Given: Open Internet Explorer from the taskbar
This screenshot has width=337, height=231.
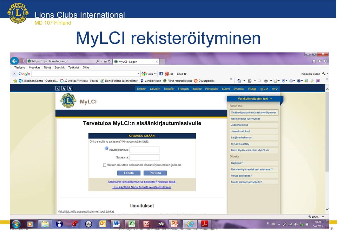Looking at the screenshot, I should 190,224.
